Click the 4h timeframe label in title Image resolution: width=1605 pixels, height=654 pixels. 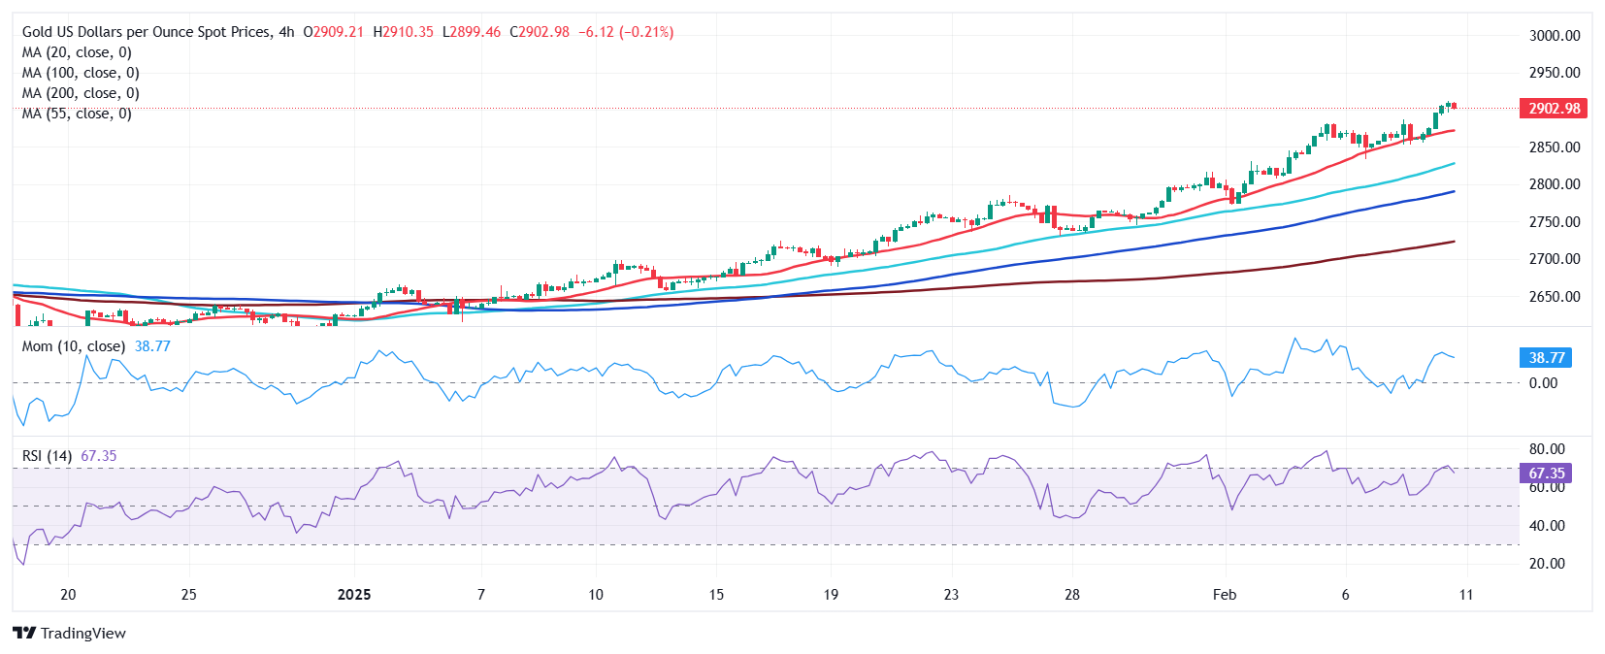click(286, 32)
